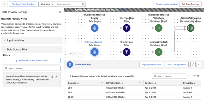Viewport: 204px width, 100px height.
Task: Edit the InvoiceSource filter with pencil icon
Action: tap(56, 77)
